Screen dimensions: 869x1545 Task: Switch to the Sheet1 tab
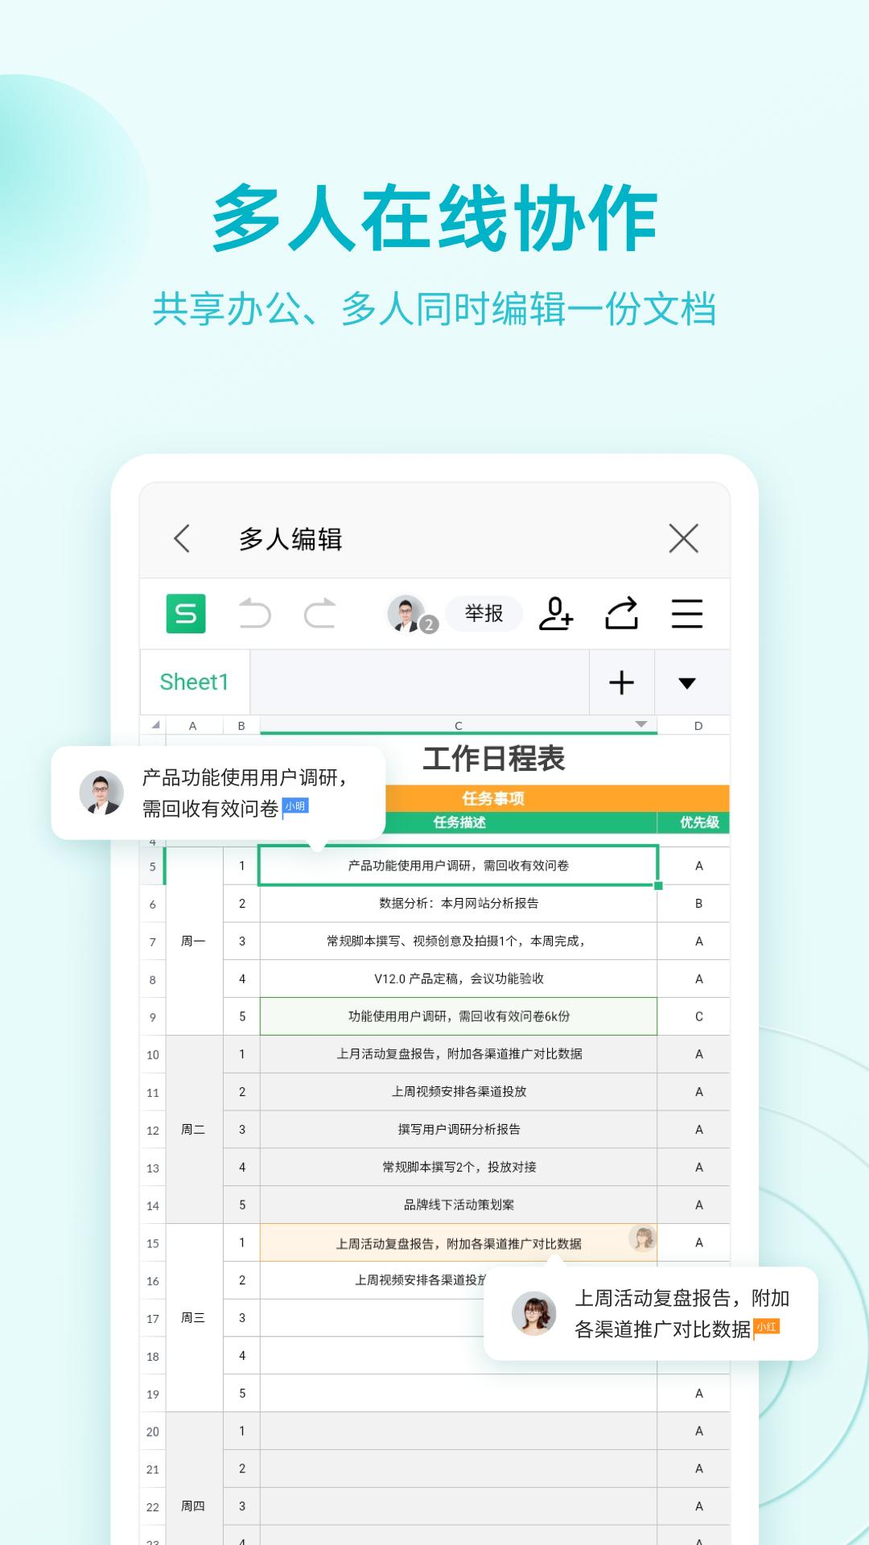tap(195, 682)
